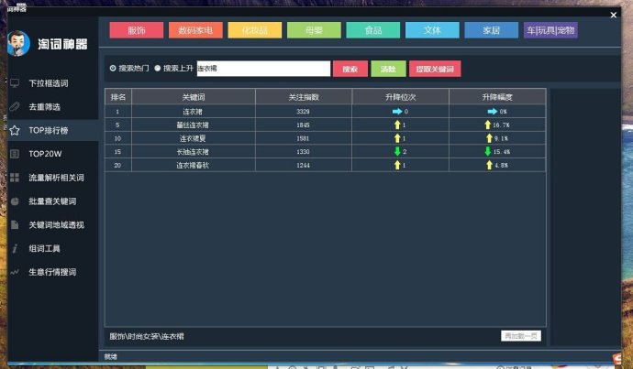Click the 1845 index value
This screenshot has height=369, width=633.
(x=303, y=125)
